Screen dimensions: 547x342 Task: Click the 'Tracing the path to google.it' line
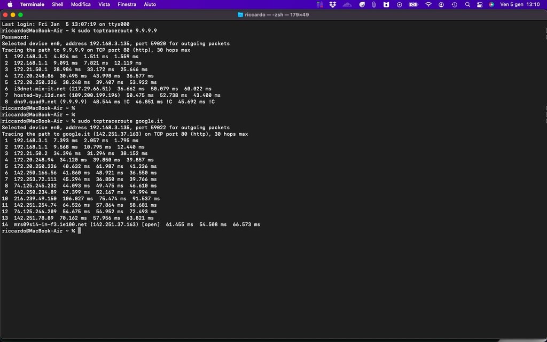[x=125, y=134]
